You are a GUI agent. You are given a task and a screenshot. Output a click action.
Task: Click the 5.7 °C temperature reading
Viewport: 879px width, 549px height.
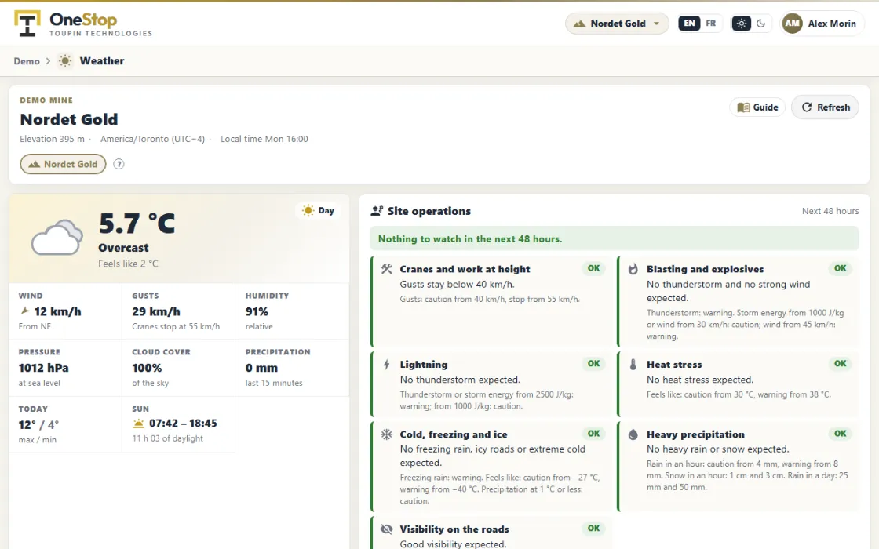pos(137,224)
